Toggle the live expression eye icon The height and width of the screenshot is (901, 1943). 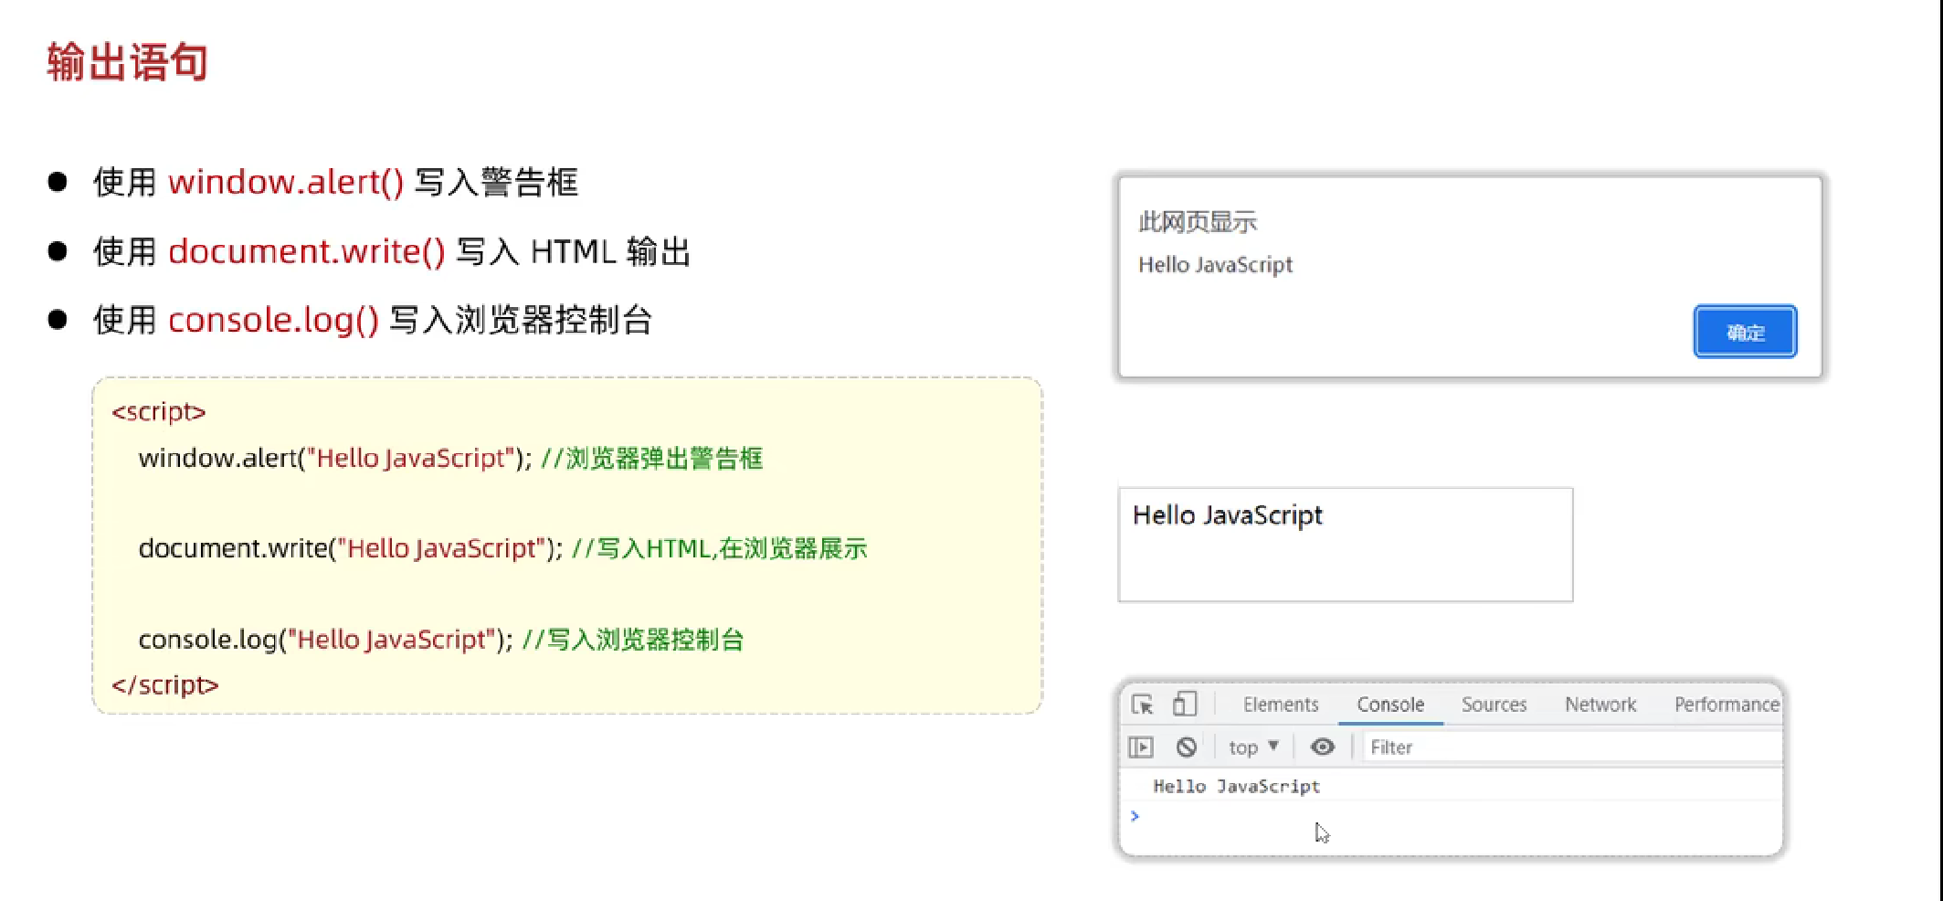pyautogui.click(x=1322, y=747)
